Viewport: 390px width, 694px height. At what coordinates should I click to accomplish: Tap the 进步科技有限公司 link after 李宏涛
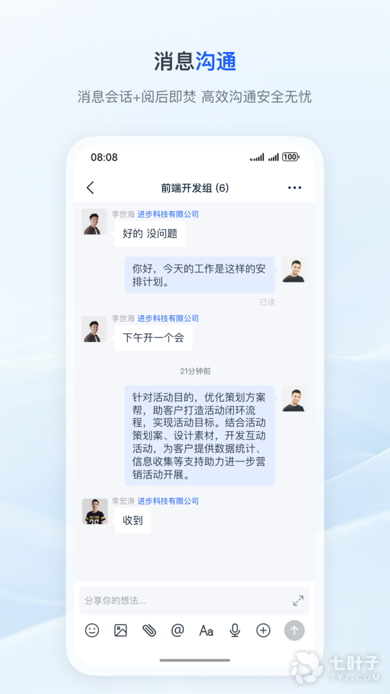[x=168, y=501]
